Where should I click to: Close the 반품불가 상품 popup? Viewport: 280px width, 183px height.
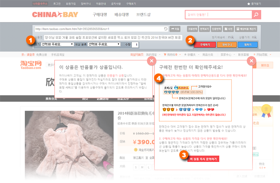coord(152,61)
